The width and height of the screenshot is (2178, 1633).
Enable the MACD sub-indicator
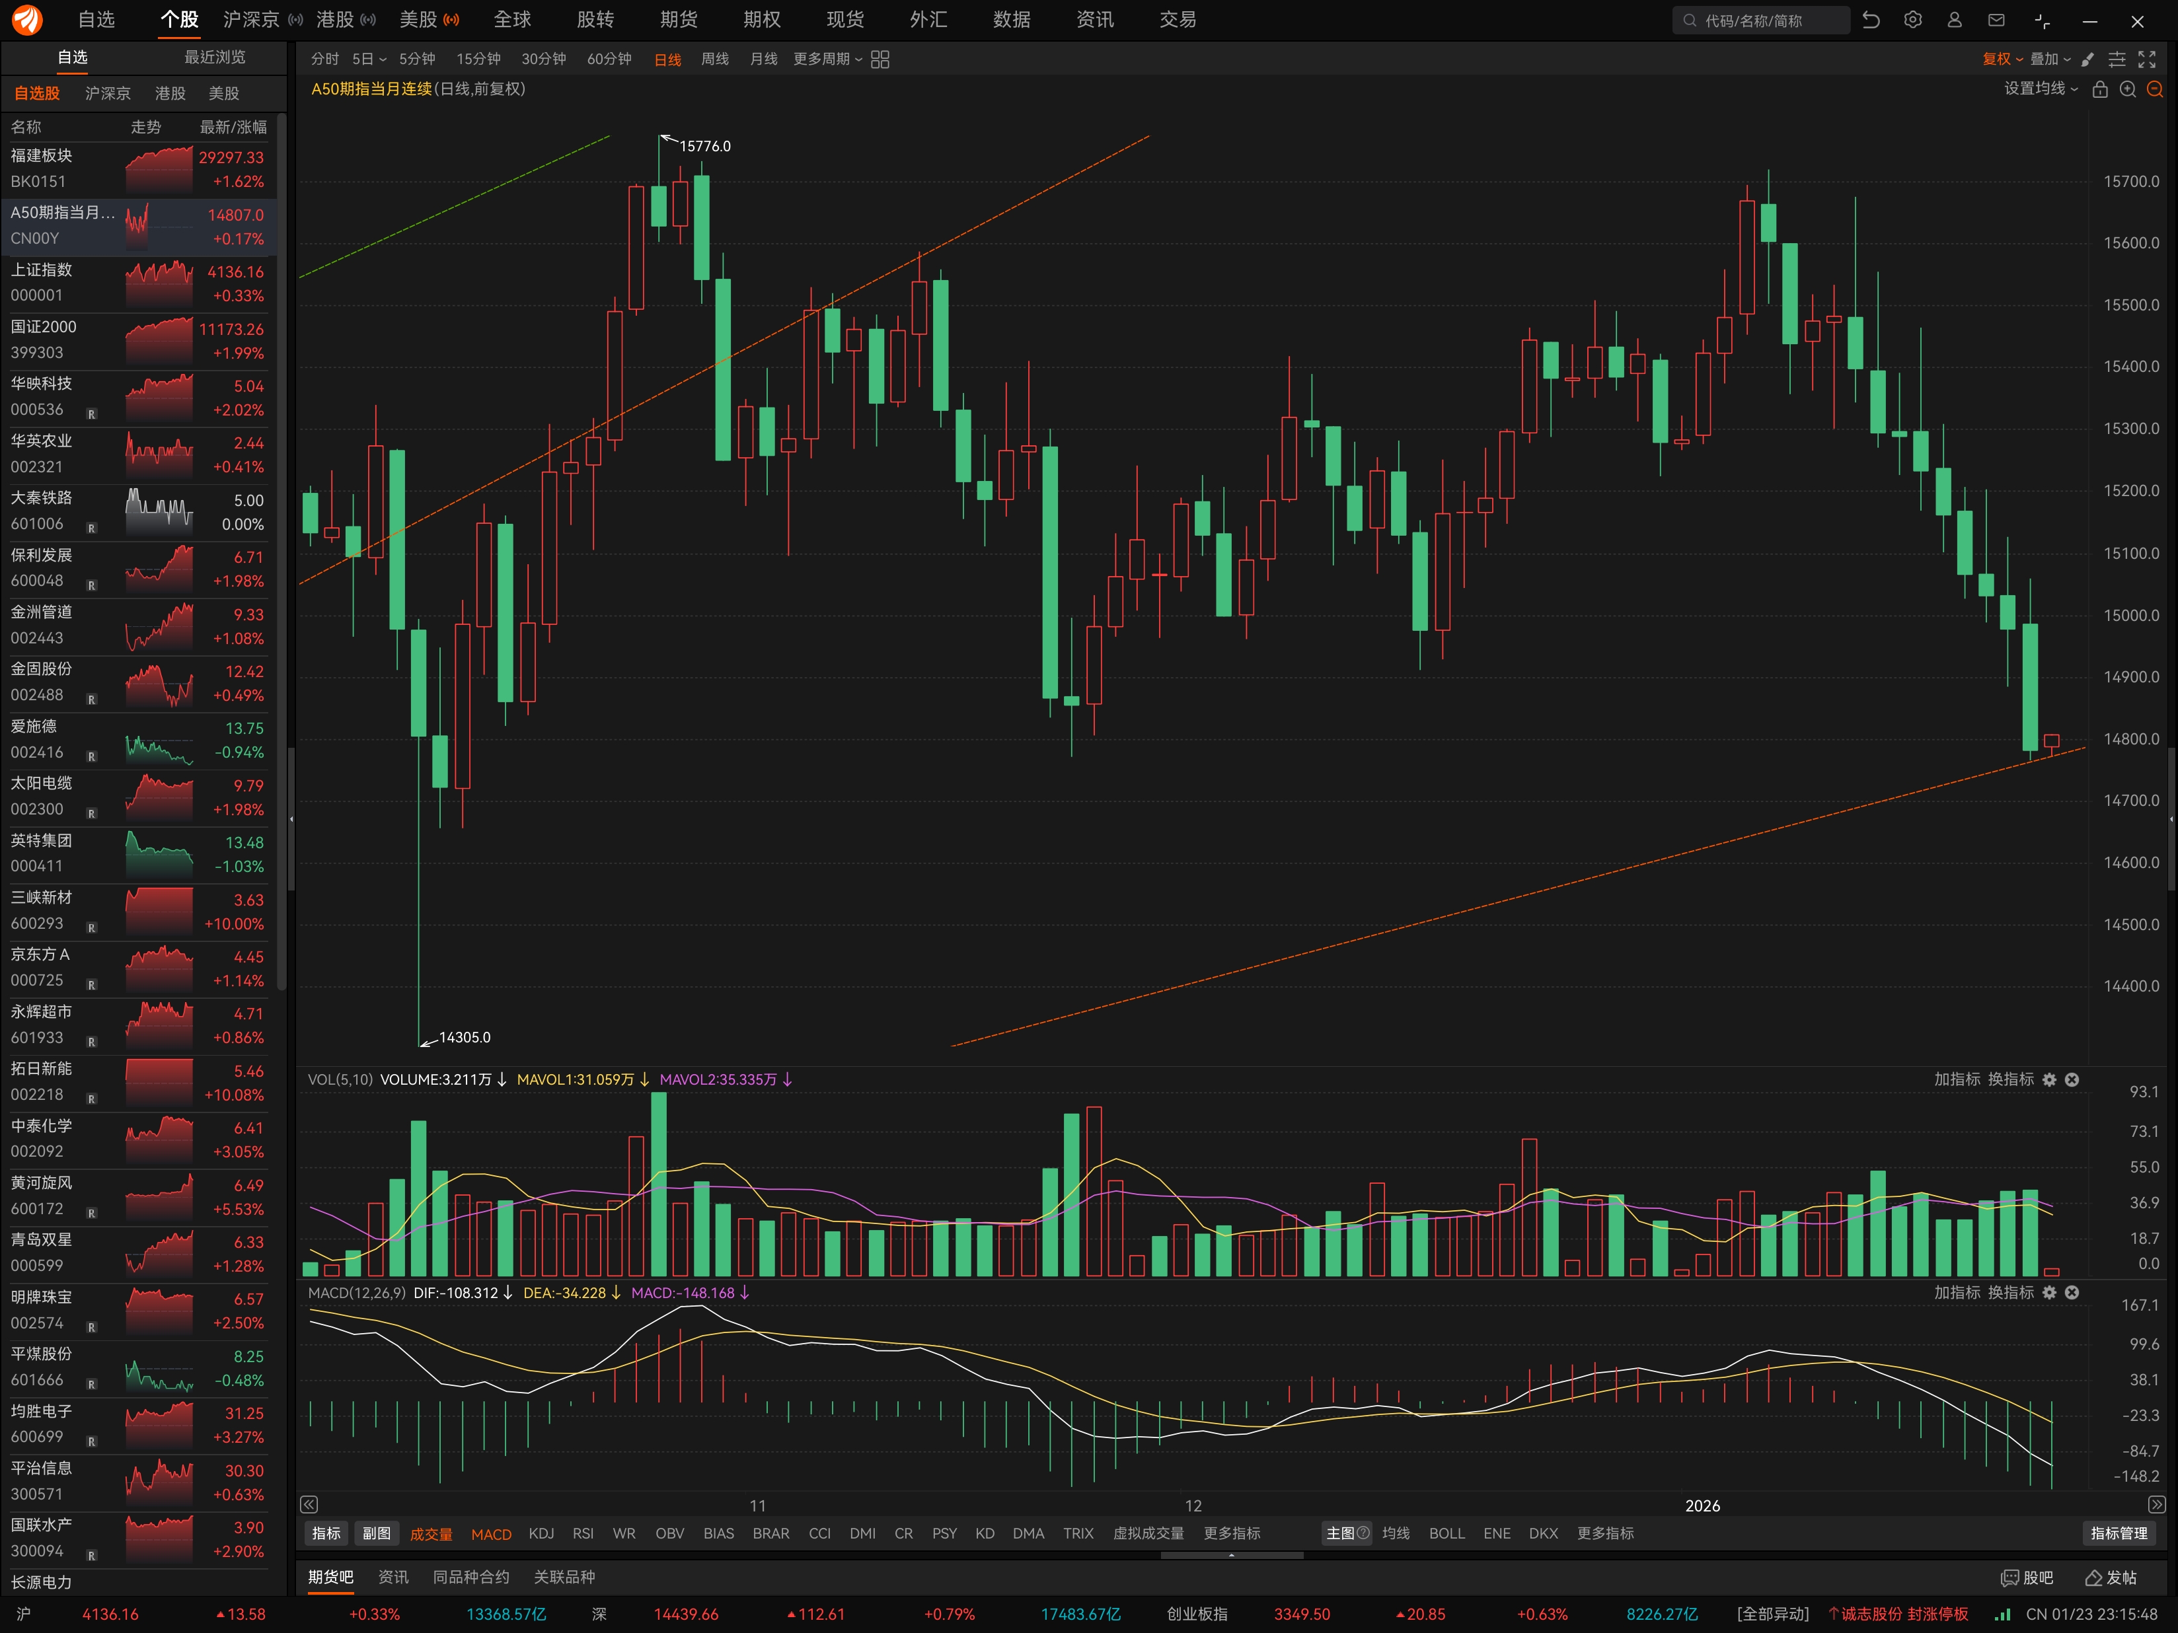490,1534
